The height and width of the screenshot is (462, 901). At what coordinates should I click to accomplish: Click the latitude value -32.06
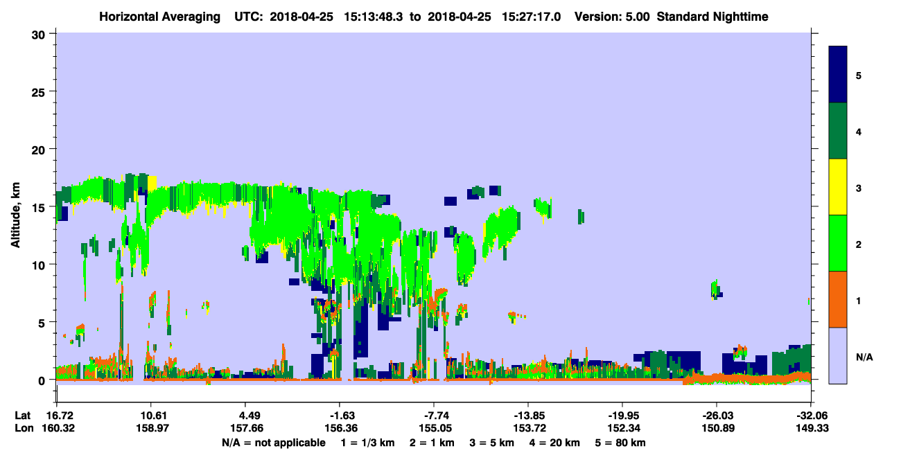[x=811, y=416]
